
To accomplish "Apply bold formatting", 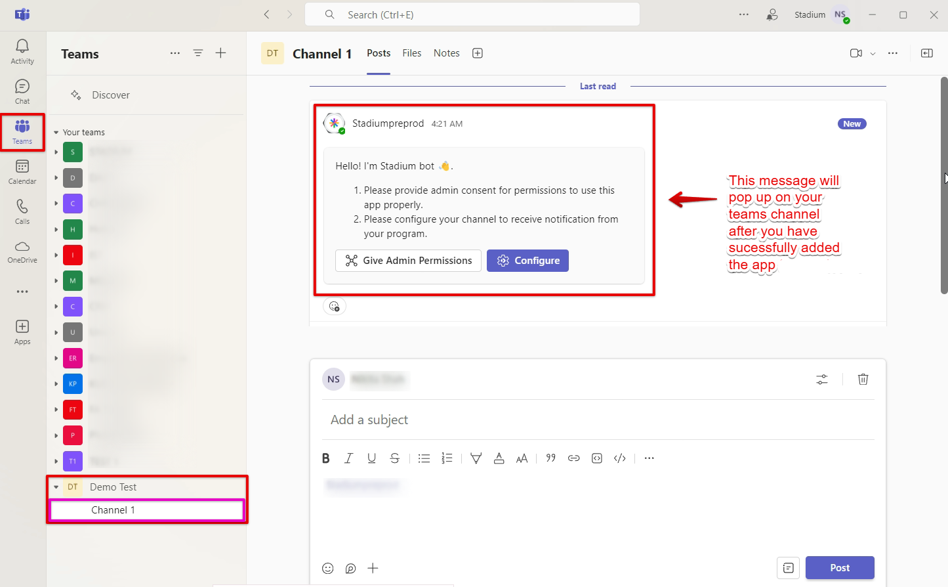I will [325, 458].
